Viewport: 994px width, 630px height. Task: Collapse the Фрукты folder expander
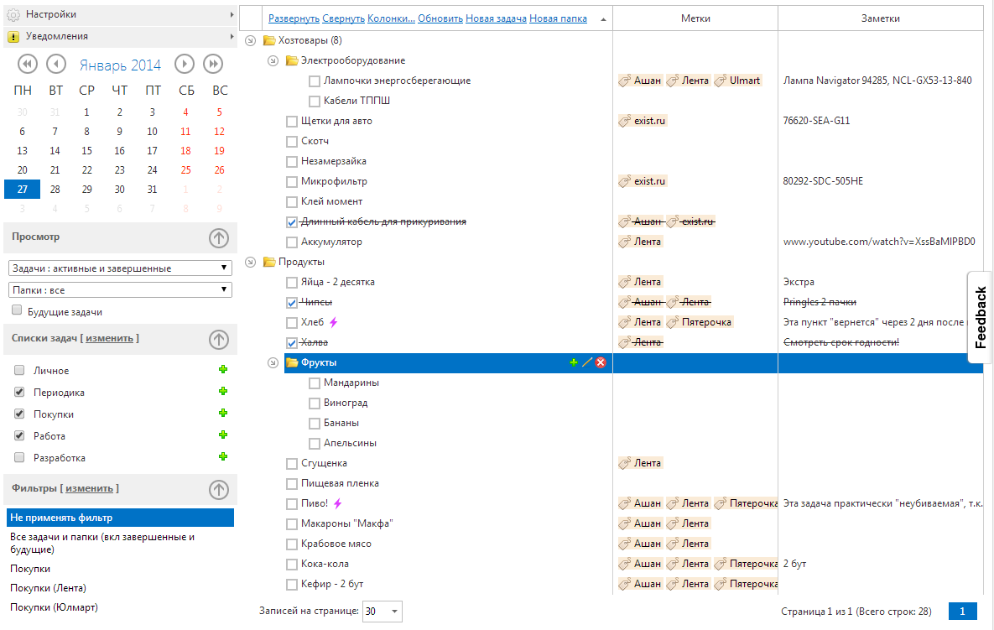click(x=273, y=362)
